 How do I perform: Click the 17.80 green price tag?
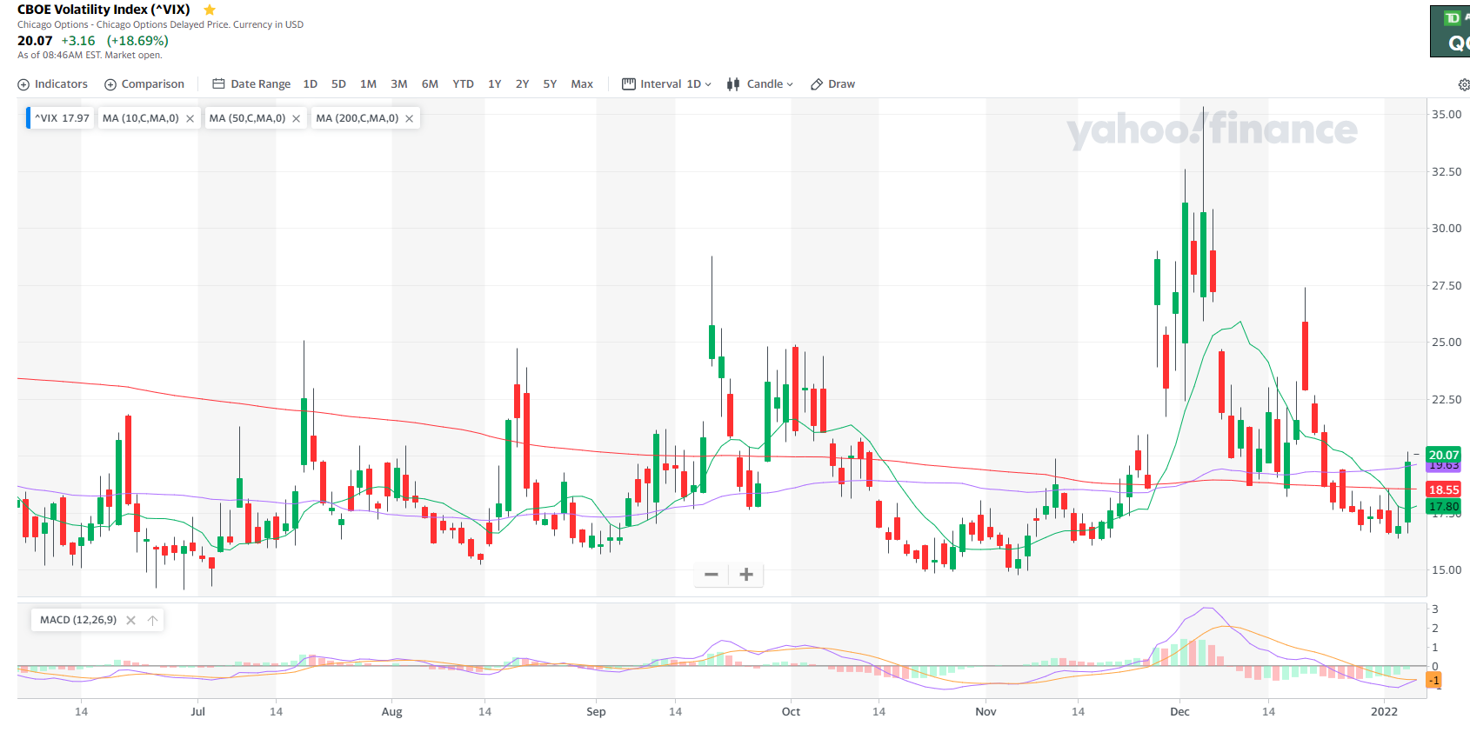[1444, 506]
